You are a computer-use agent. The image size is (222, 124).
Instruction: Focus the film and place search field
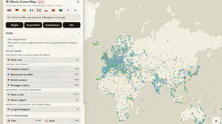43,17
